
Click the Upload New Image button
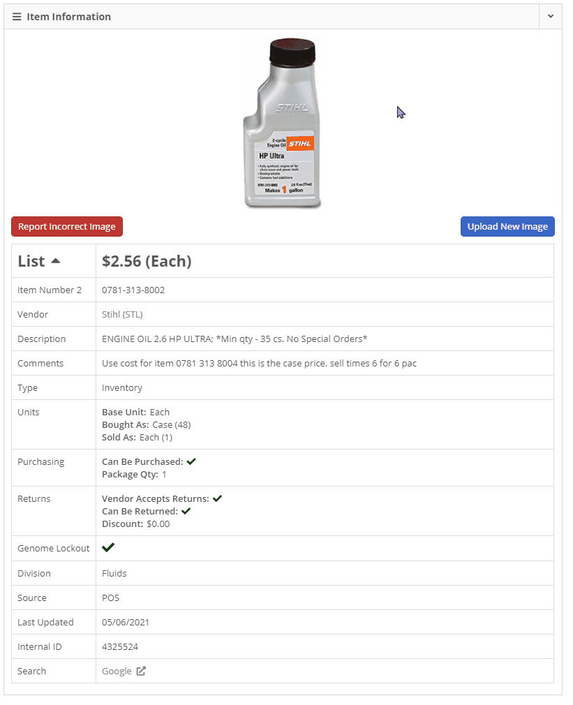(x=507, y=227)
